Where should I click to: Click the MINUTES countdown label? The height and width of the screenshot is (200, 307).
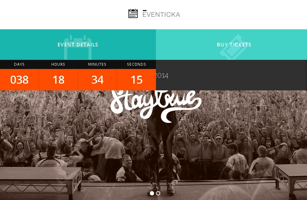pyautogui.click(x=97, y=64)
